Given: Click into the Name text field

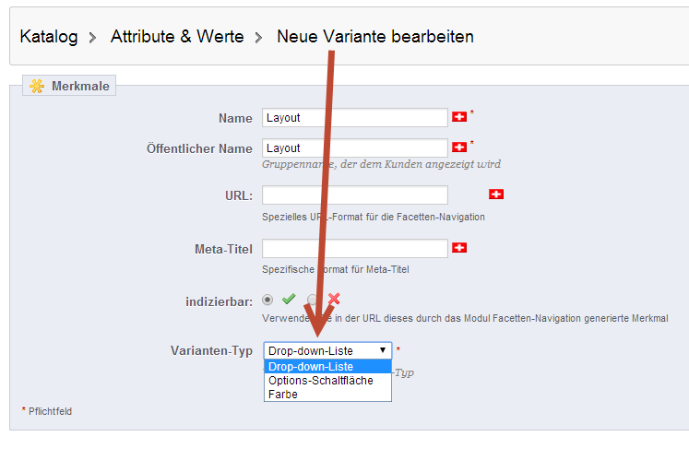Looking at the screenshot, I should (x=354, y=118).
